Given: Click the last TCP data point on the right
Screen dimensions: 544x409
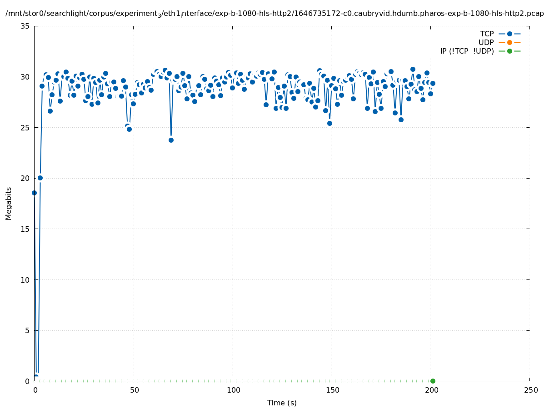Looking at the screenshot, I should [x=433, y=83].
